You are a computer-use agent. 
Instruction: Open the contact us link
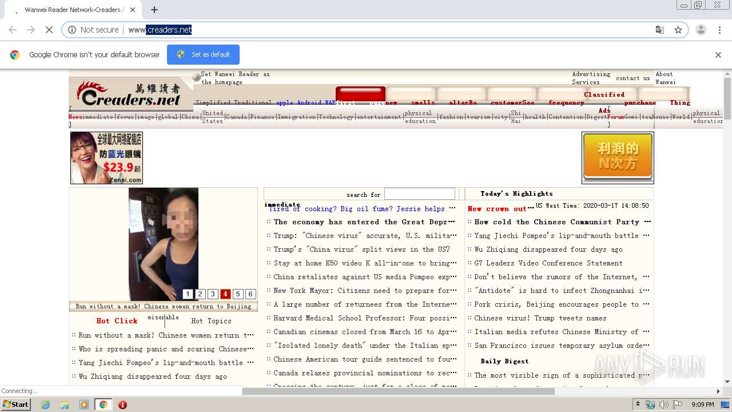[632, 78]
